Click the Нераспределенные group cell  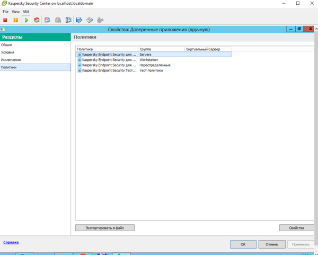click(155, 65)
